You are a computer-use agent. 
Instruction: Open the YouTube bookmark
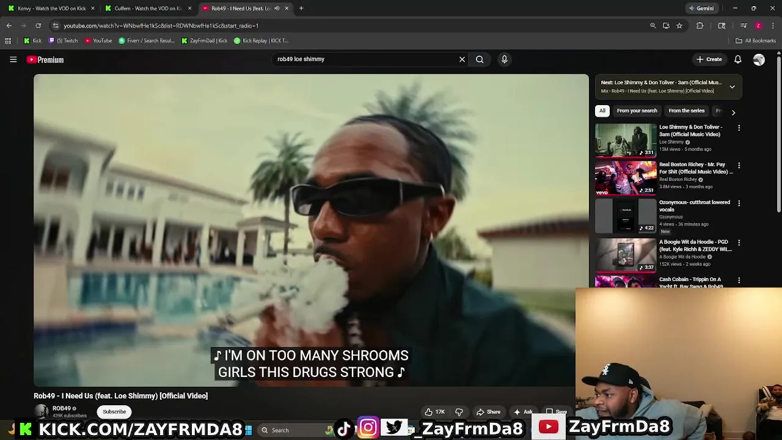point(98,41)
